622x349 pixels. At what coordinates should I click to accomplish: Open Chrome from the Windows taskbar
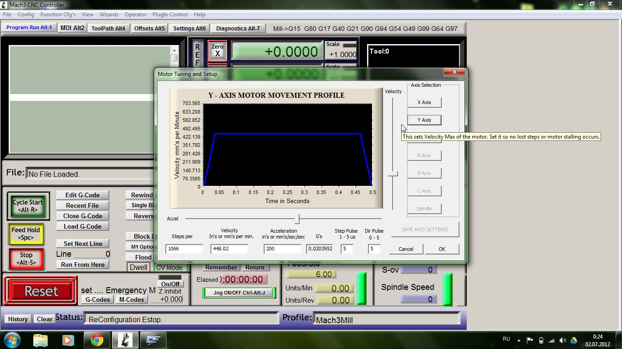[x=97, y=339]
